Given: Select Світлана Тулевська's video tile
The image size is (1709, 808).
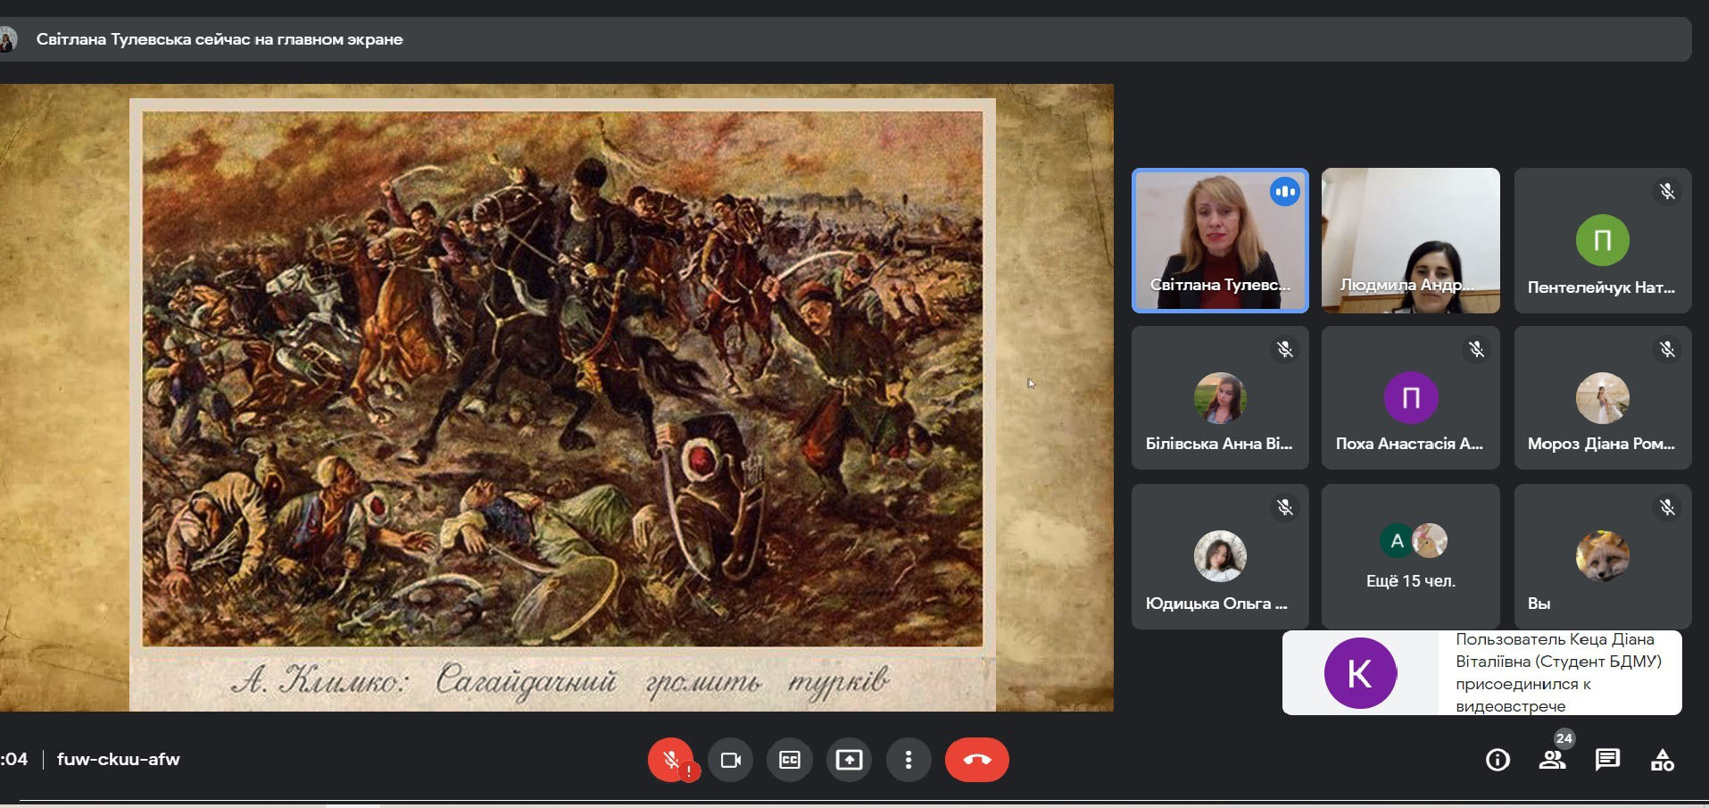Looking at the screenshot, I should tap(1220, 240).
